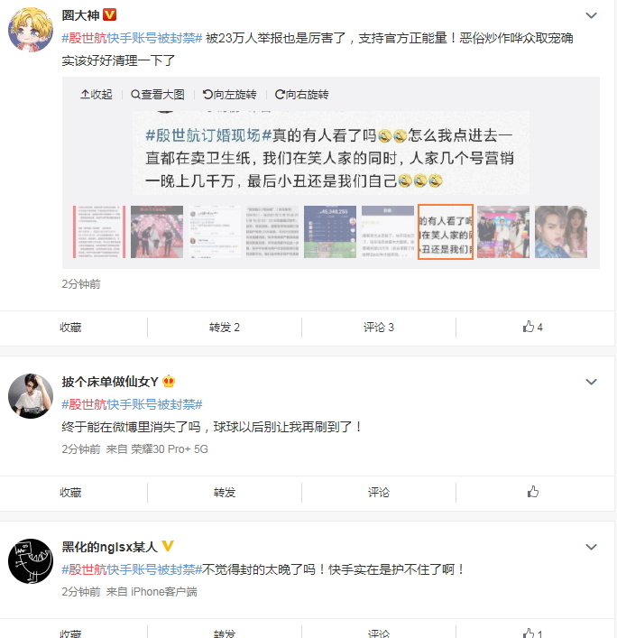Collapse the image viewer with 收起
The image size is (617, 638).
97,95
